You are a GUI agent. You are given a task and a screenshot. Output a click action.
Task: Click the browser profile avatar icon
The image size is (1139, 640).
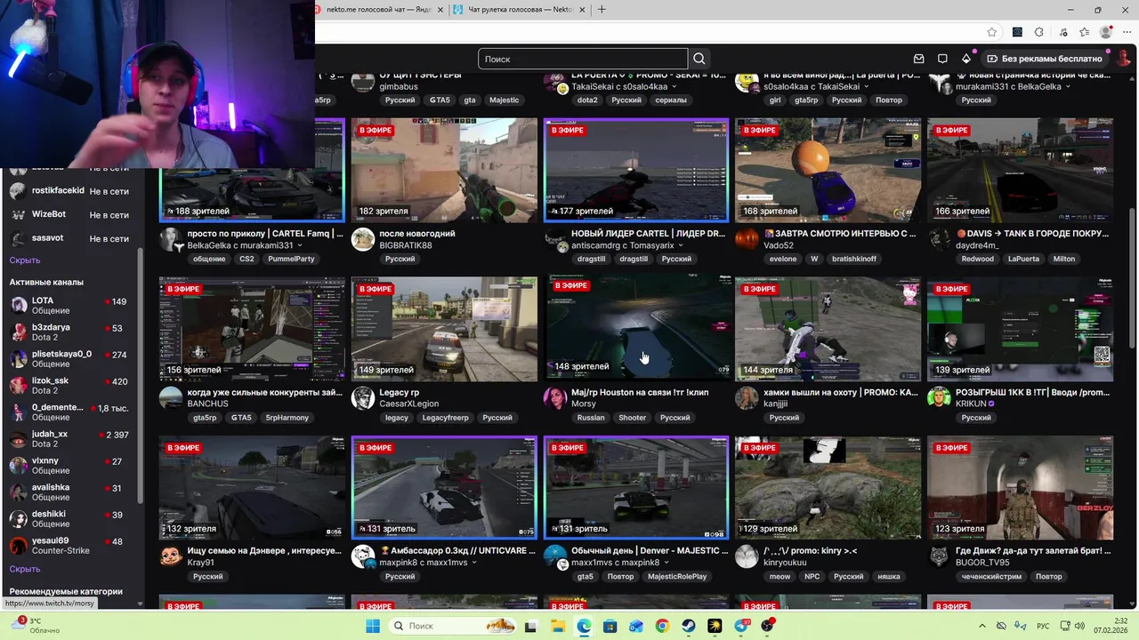(1106, 32)
